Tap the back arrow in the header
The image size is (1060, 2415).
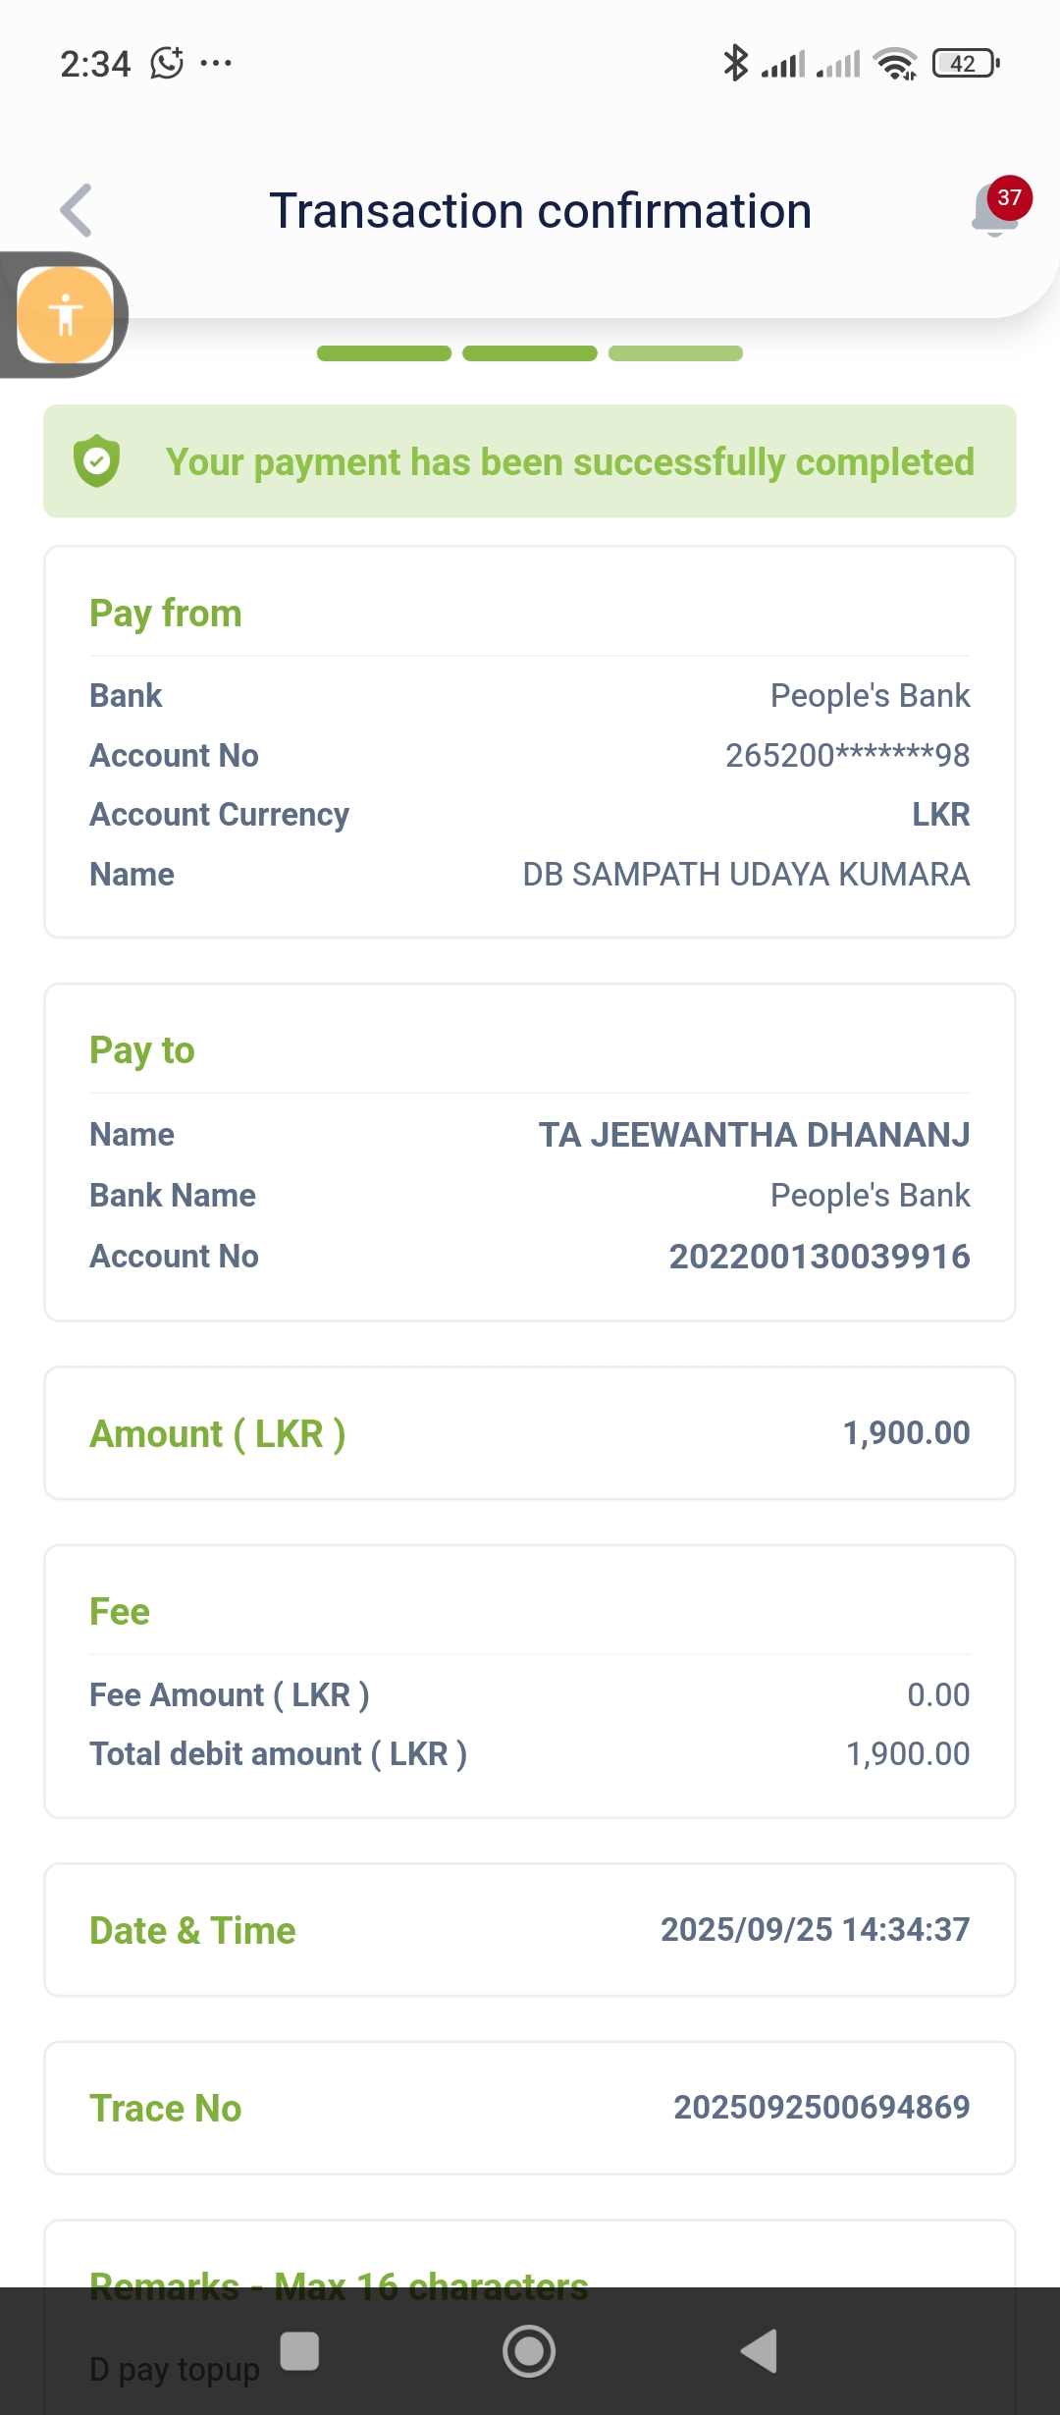tap(77, 210)
